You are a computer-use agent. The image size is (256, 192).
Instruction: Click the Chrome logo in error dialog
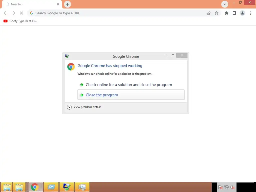71,67
